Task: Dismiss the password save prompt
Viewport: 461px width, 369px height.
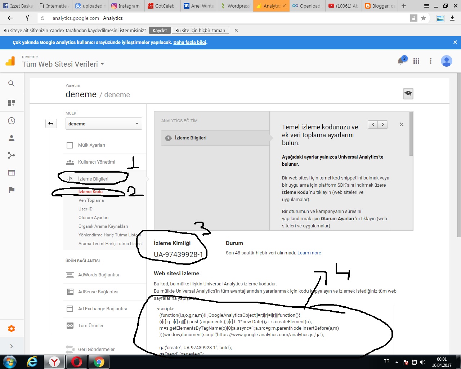Action: click(236, 31)
